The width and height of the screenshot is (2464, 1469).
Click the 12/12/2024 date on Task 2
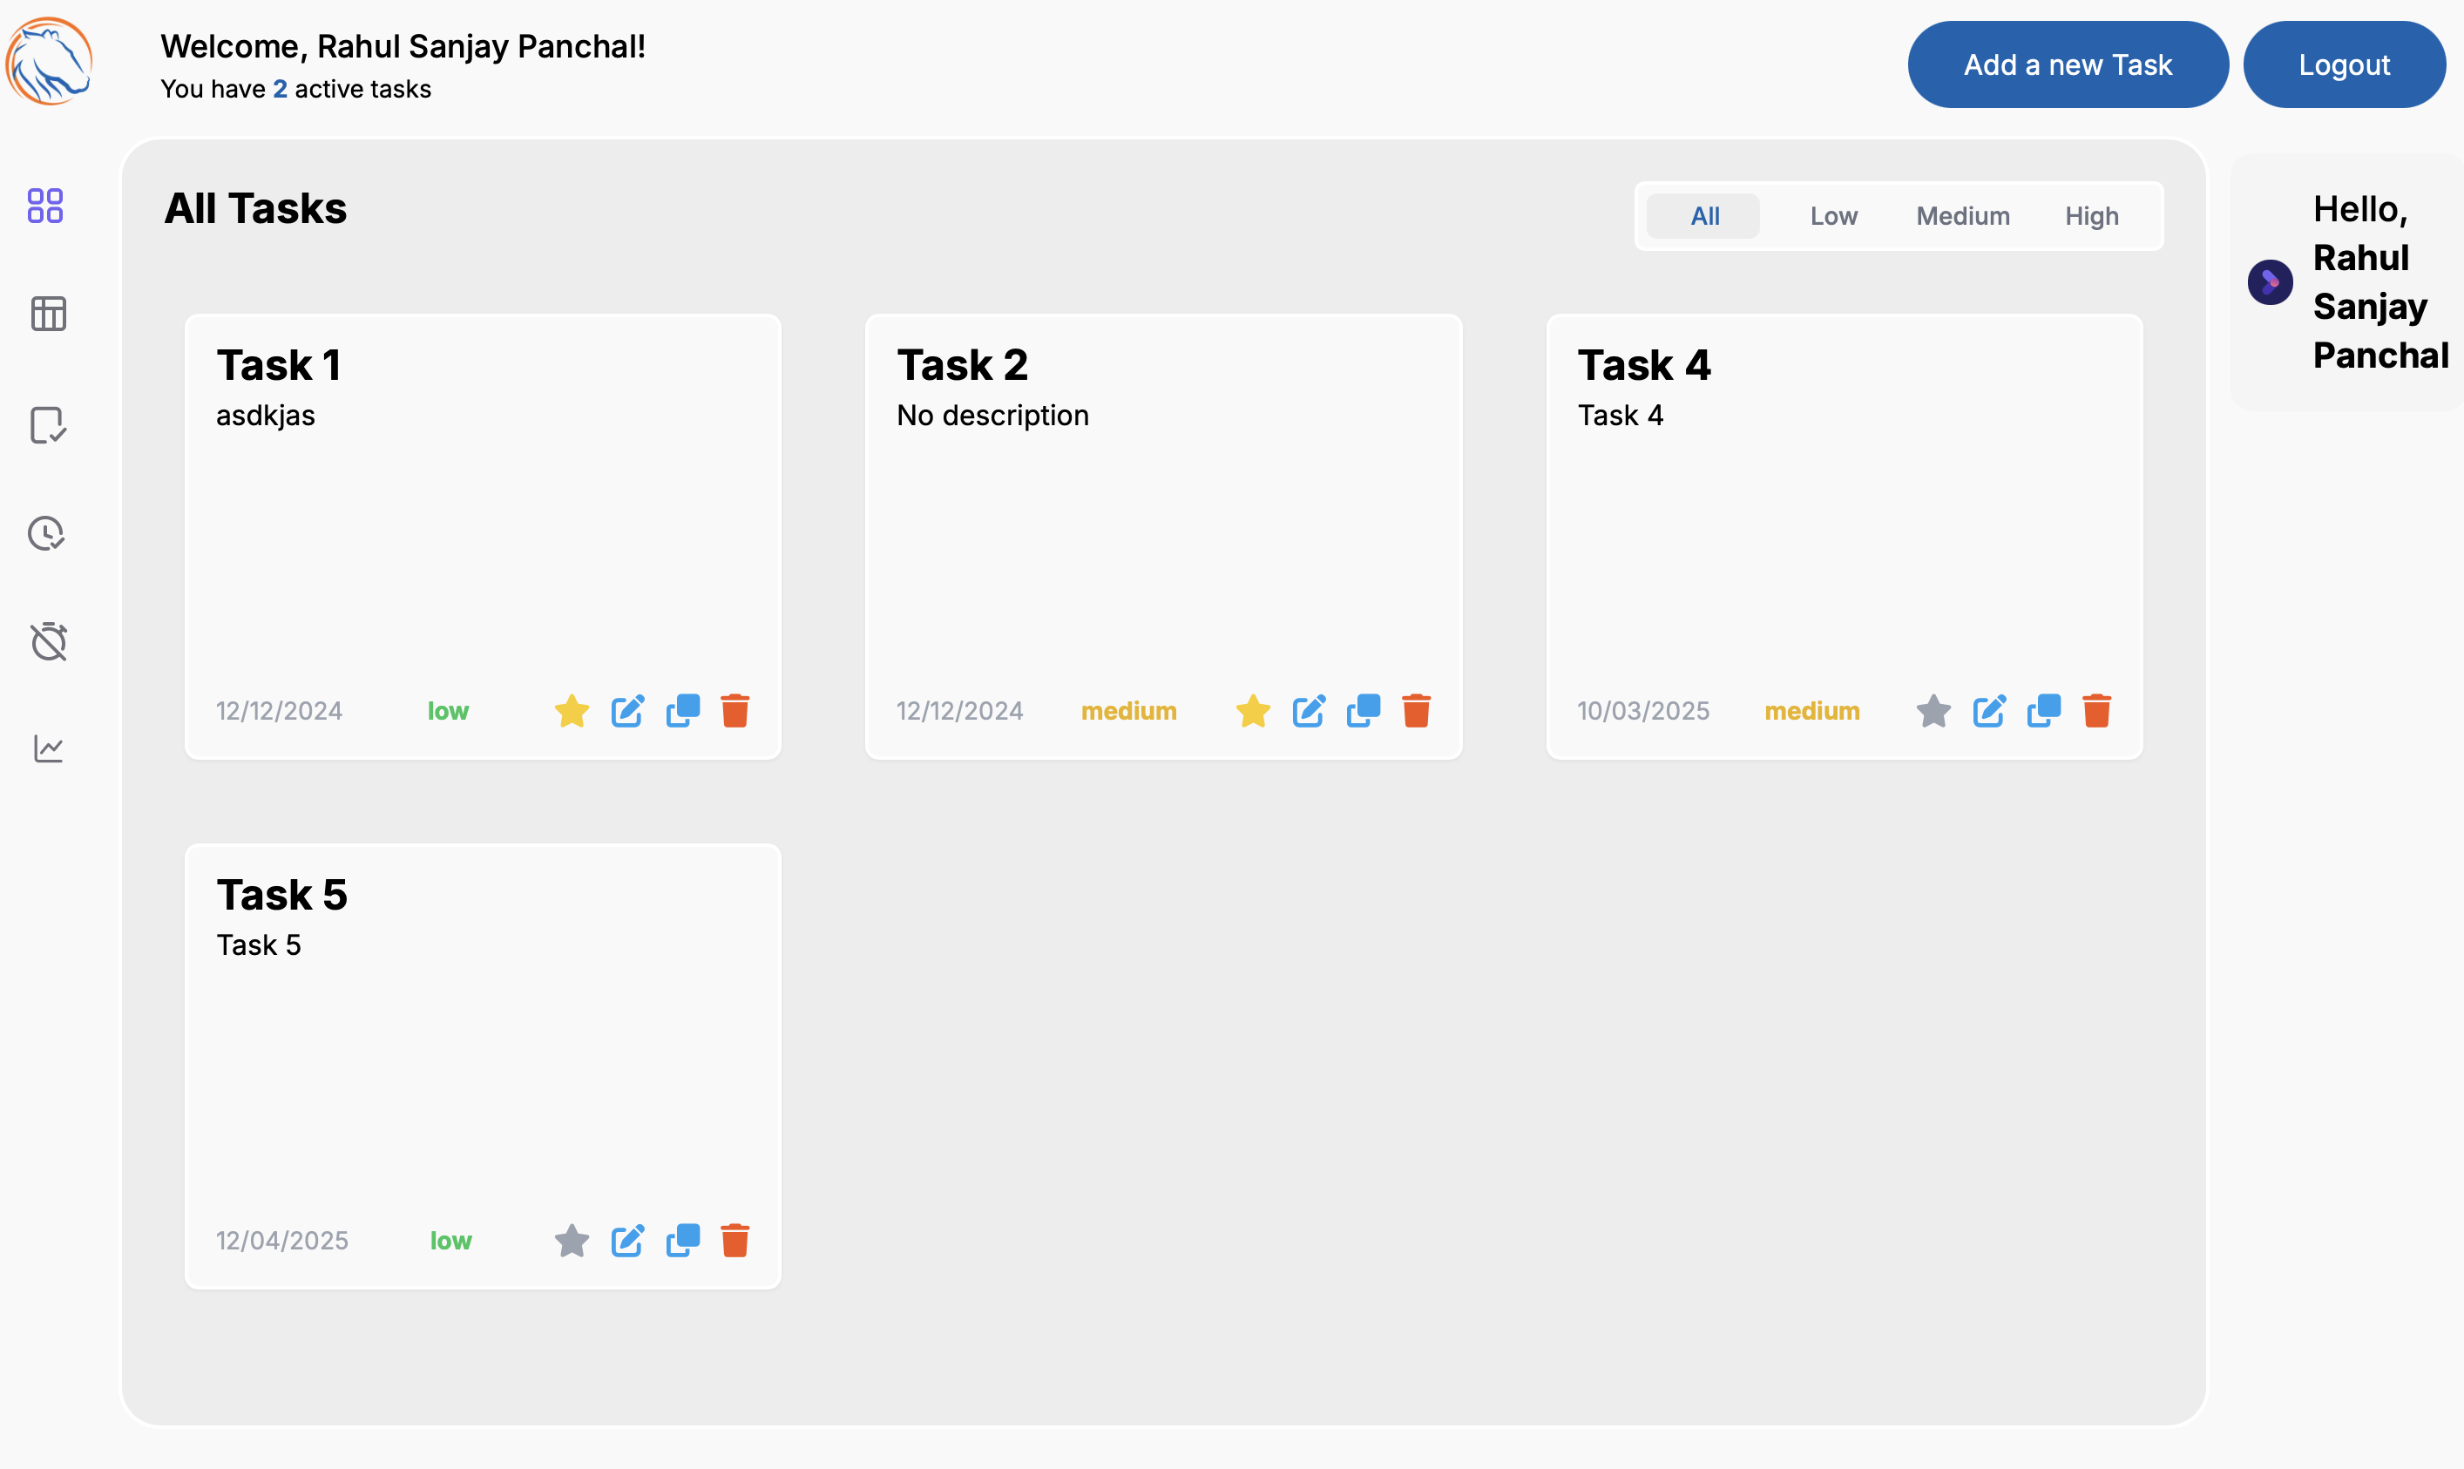coord(960,711)
